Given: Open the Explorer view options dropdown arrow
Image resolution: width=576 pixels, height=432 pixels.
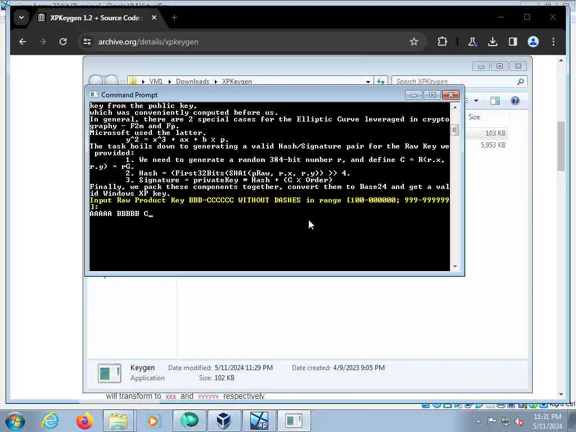Looking at the screenshot, I should (x=476, y=101).
